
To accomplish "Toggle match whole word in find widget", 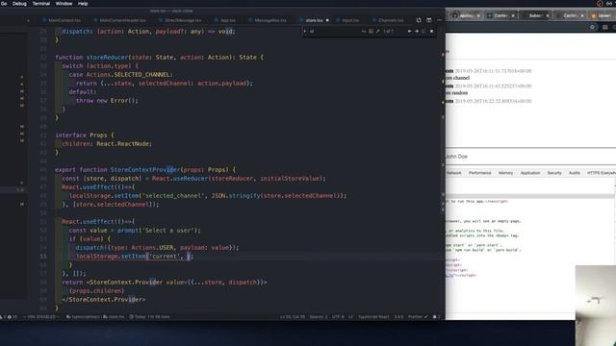I will pyautogui.click(x=371, y=31).
